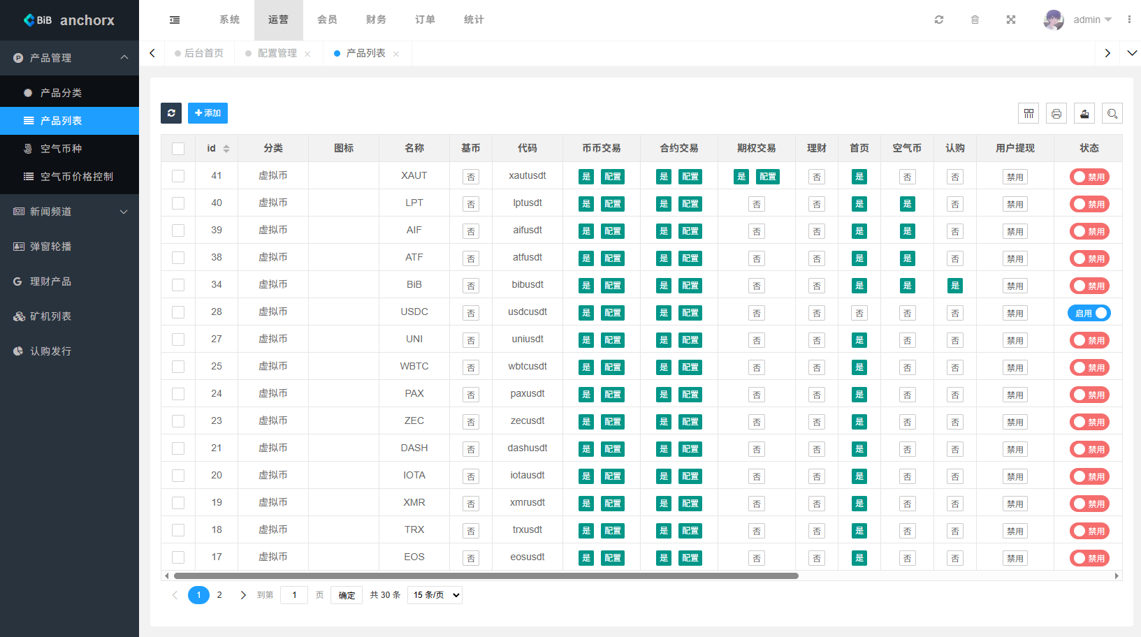Expand the 新闻频道 sidebar menu

(x=70, y=212)
